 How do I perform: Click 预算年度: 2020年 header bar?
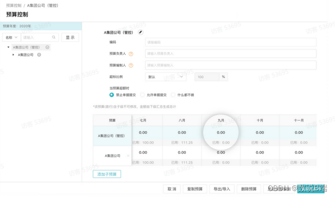41,26
